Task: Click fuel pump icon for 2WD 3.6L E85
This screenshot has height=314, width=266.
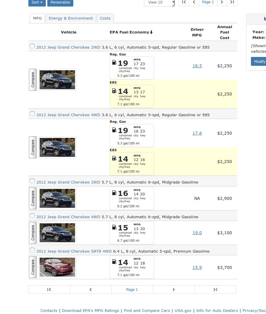Action: pos(114,91)
